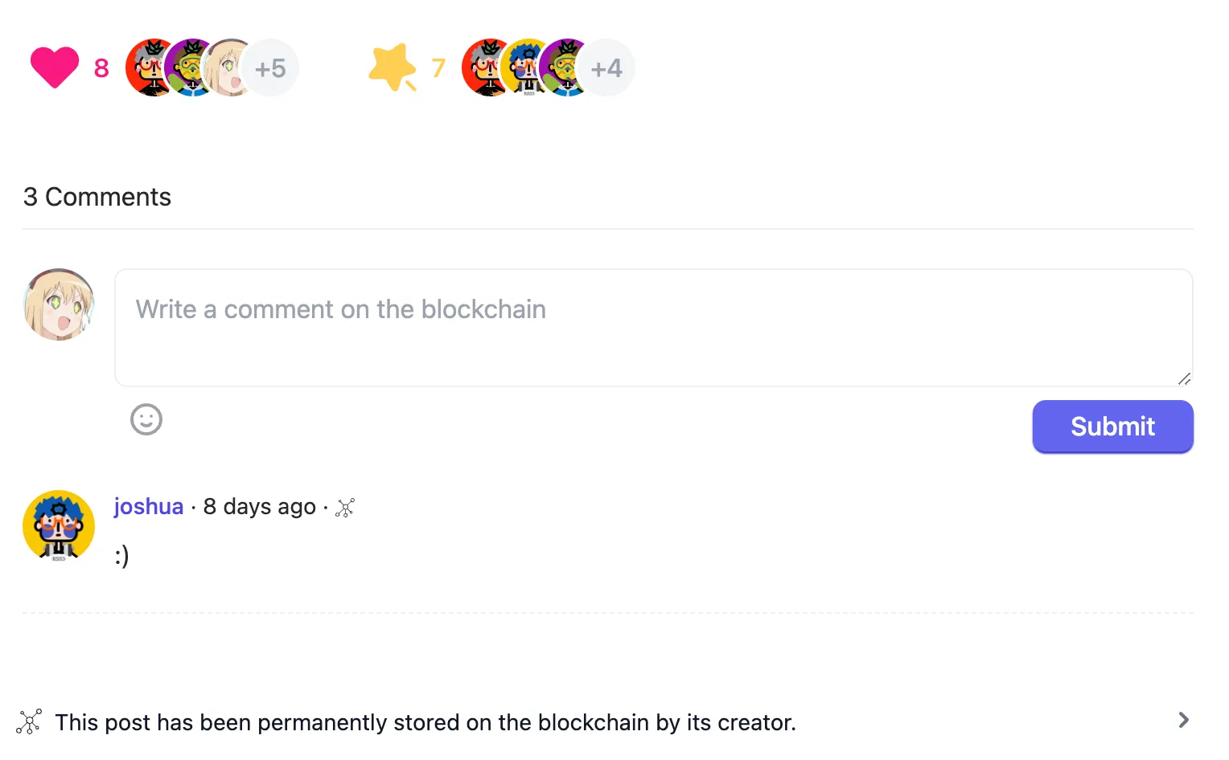Click the 3 Comments heading
The width and height of the screenshot is (1229, 760).
pos(97,197)
